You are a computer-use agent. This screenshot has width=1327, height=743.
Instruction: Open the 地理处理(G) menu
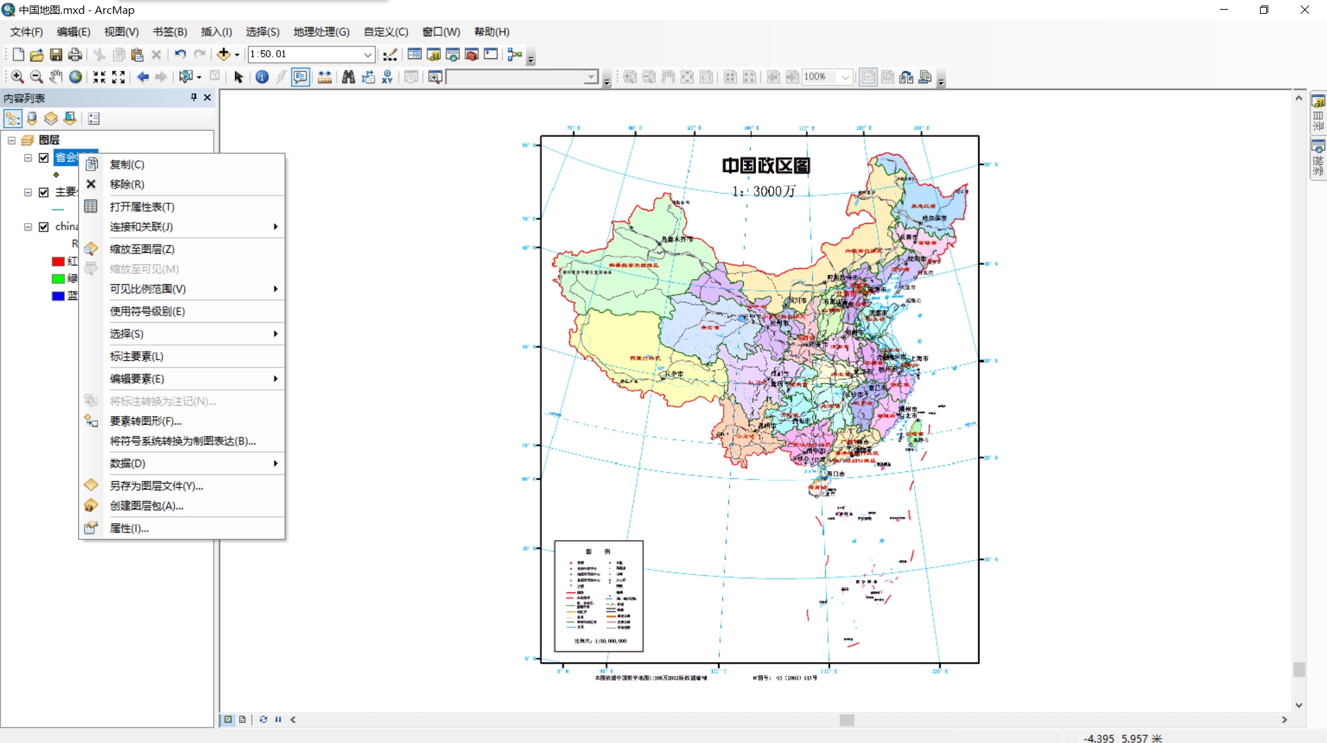(321, 32)
